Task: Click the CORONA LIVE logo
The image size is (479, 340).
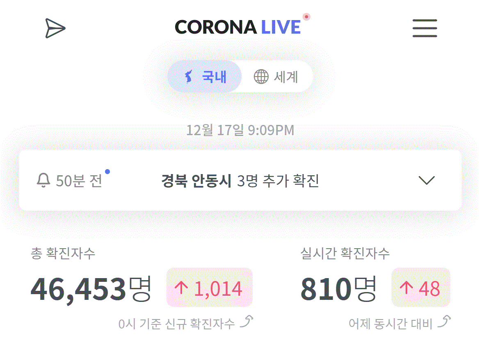Action: point(238,27)
